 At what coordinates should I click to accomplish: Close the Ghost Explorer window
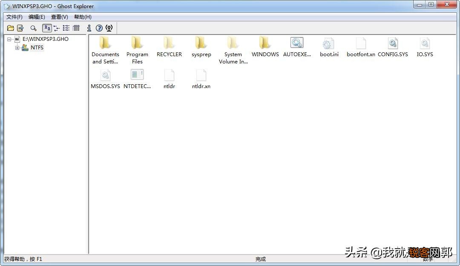click(447, 4)
